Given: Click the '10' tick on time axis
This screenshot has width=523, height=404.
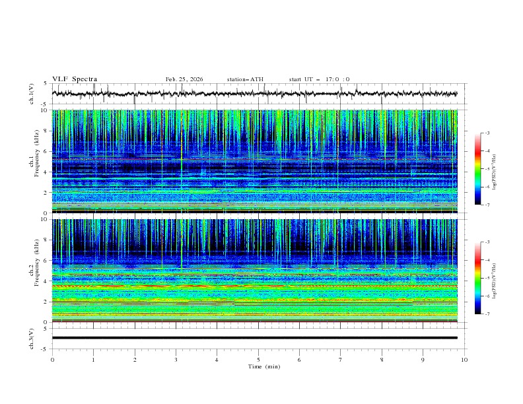Looking at the screenshot, I should click(x=464, y=360).
